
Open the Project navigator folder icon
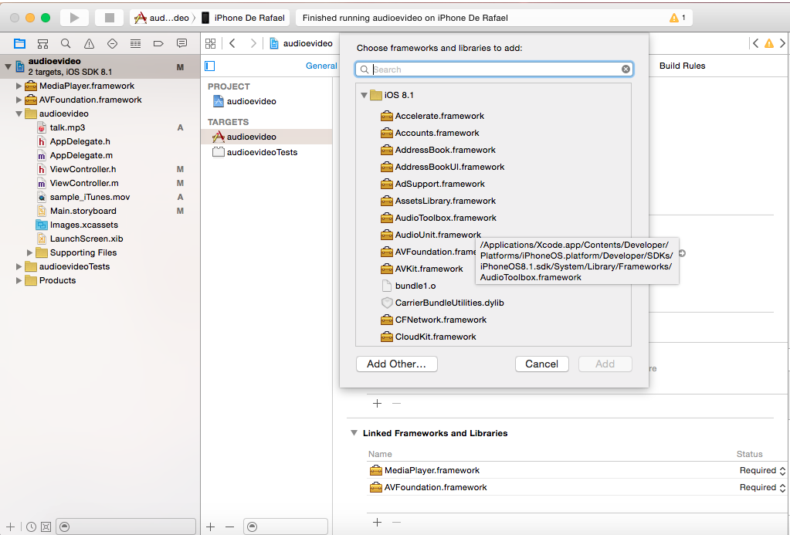pos(19,44)
